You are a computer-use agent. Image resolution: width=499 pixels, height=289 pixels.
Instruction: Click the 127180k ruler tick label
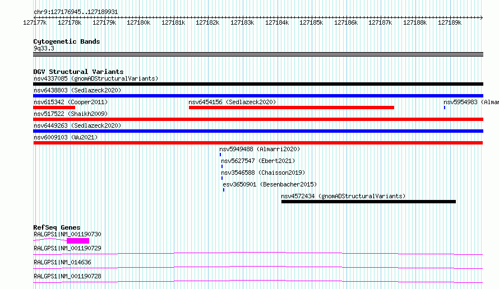coord(138,22)
